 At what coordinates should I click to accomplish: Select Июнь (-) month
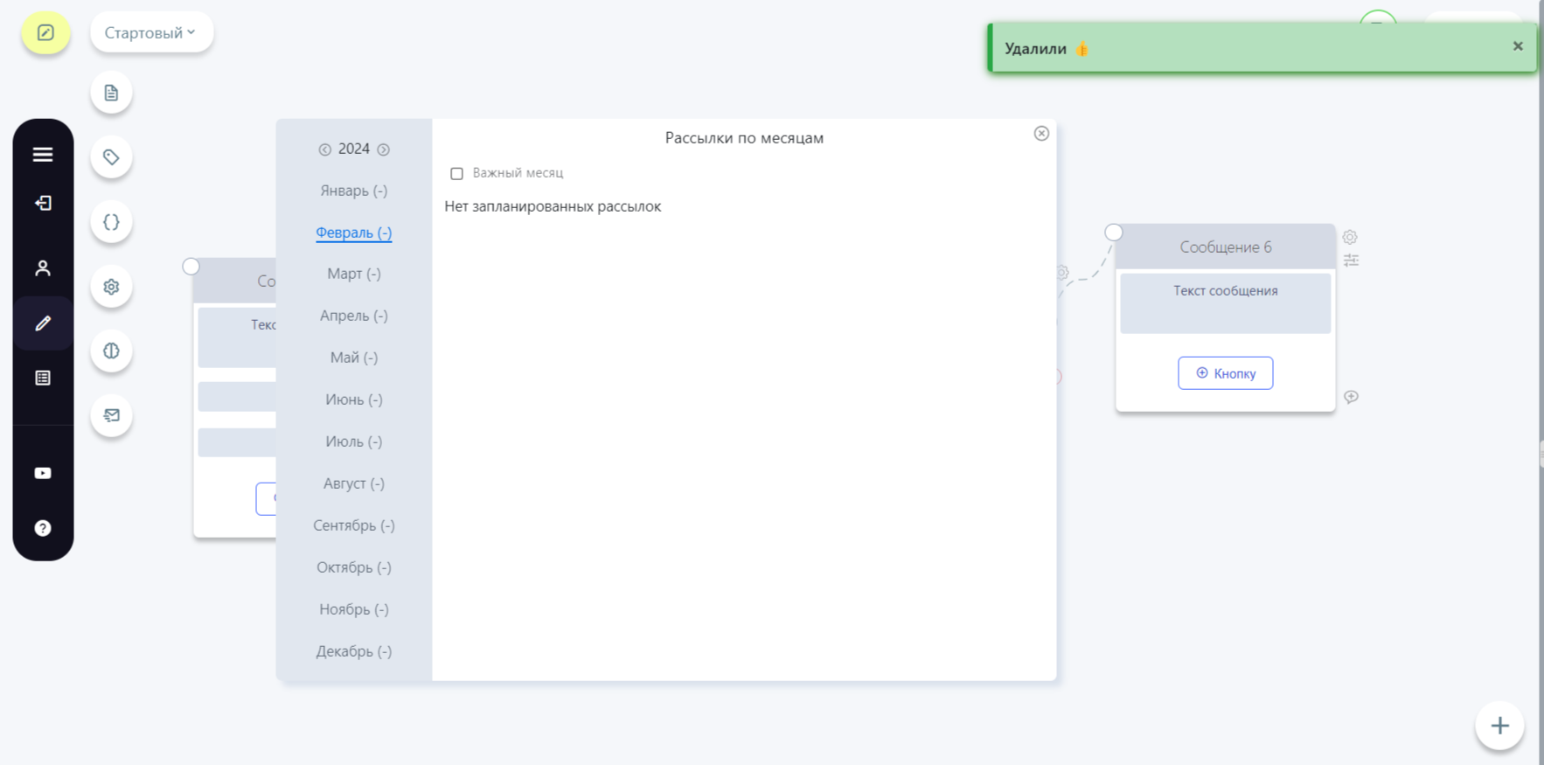tap(354, 400)
